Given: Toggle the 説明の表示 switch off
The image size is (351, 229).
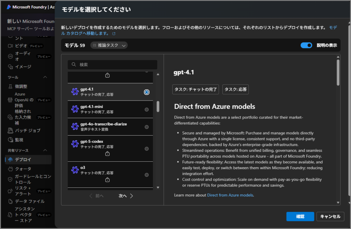Looking at the screenshot, I should coord(306,45).
